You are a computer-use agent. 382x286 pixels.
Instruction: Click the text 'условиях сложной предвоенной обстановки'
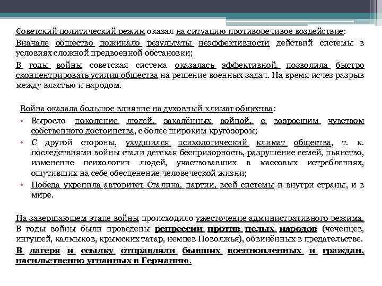click(103, 53)
